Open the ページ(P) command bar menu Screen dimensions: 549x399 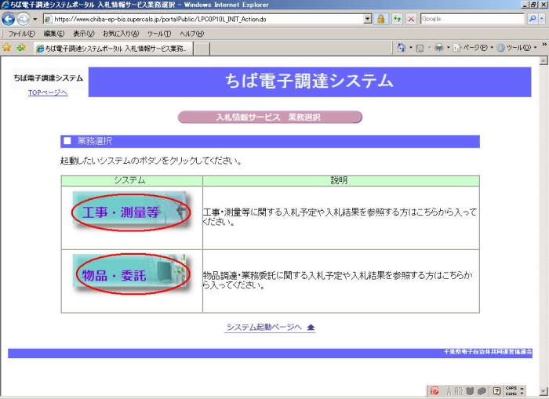pyautogui.click(x=473, y=48)
